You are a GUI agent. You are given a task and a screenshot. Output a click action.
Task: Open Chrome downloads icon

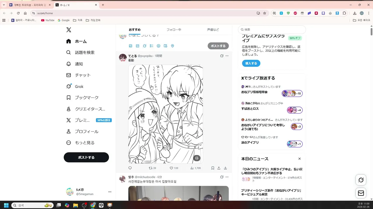[355, 13]
